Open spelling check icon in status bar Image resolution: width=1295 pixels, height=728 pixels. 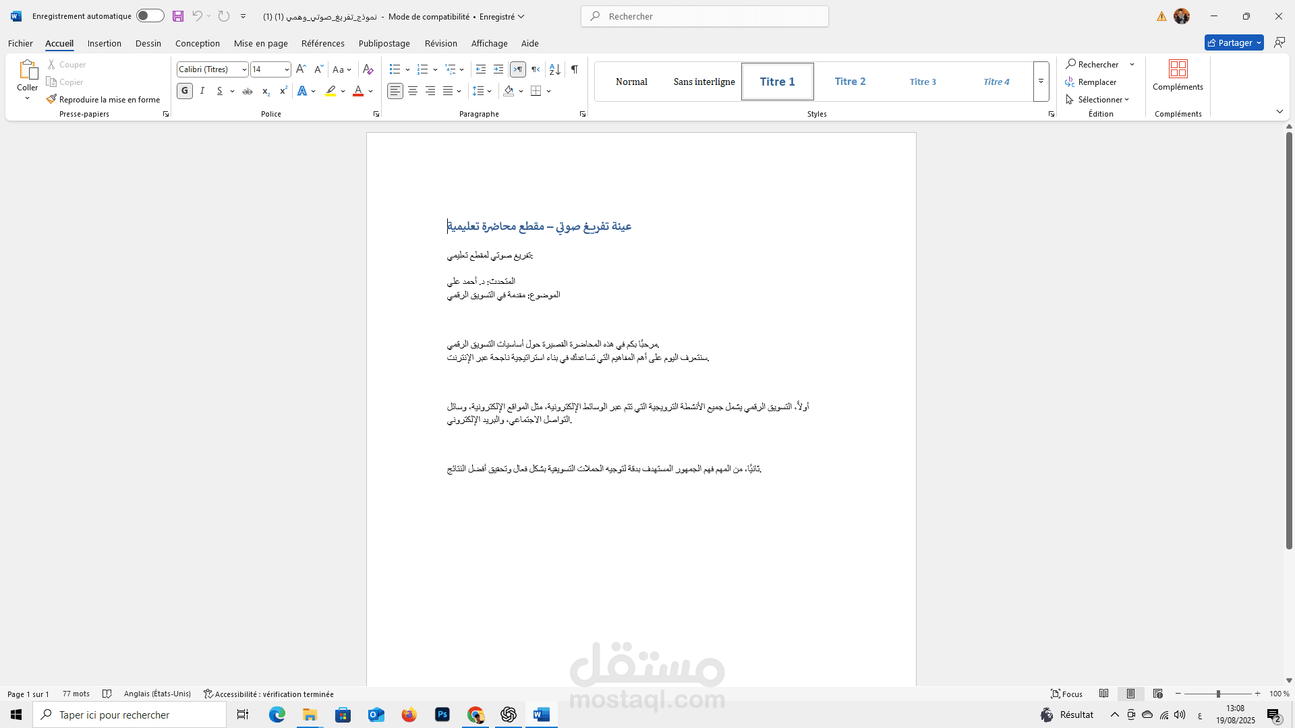[107, 694]
